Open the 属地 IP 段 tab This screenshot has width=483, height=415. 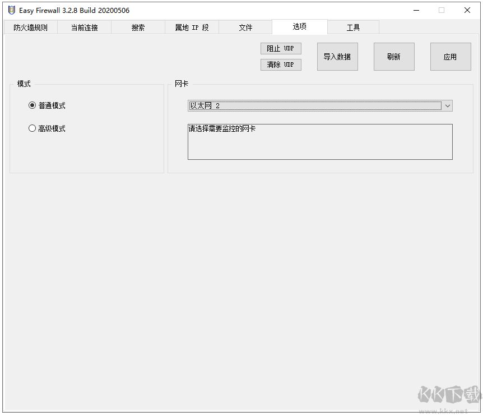tap(192, 27)
